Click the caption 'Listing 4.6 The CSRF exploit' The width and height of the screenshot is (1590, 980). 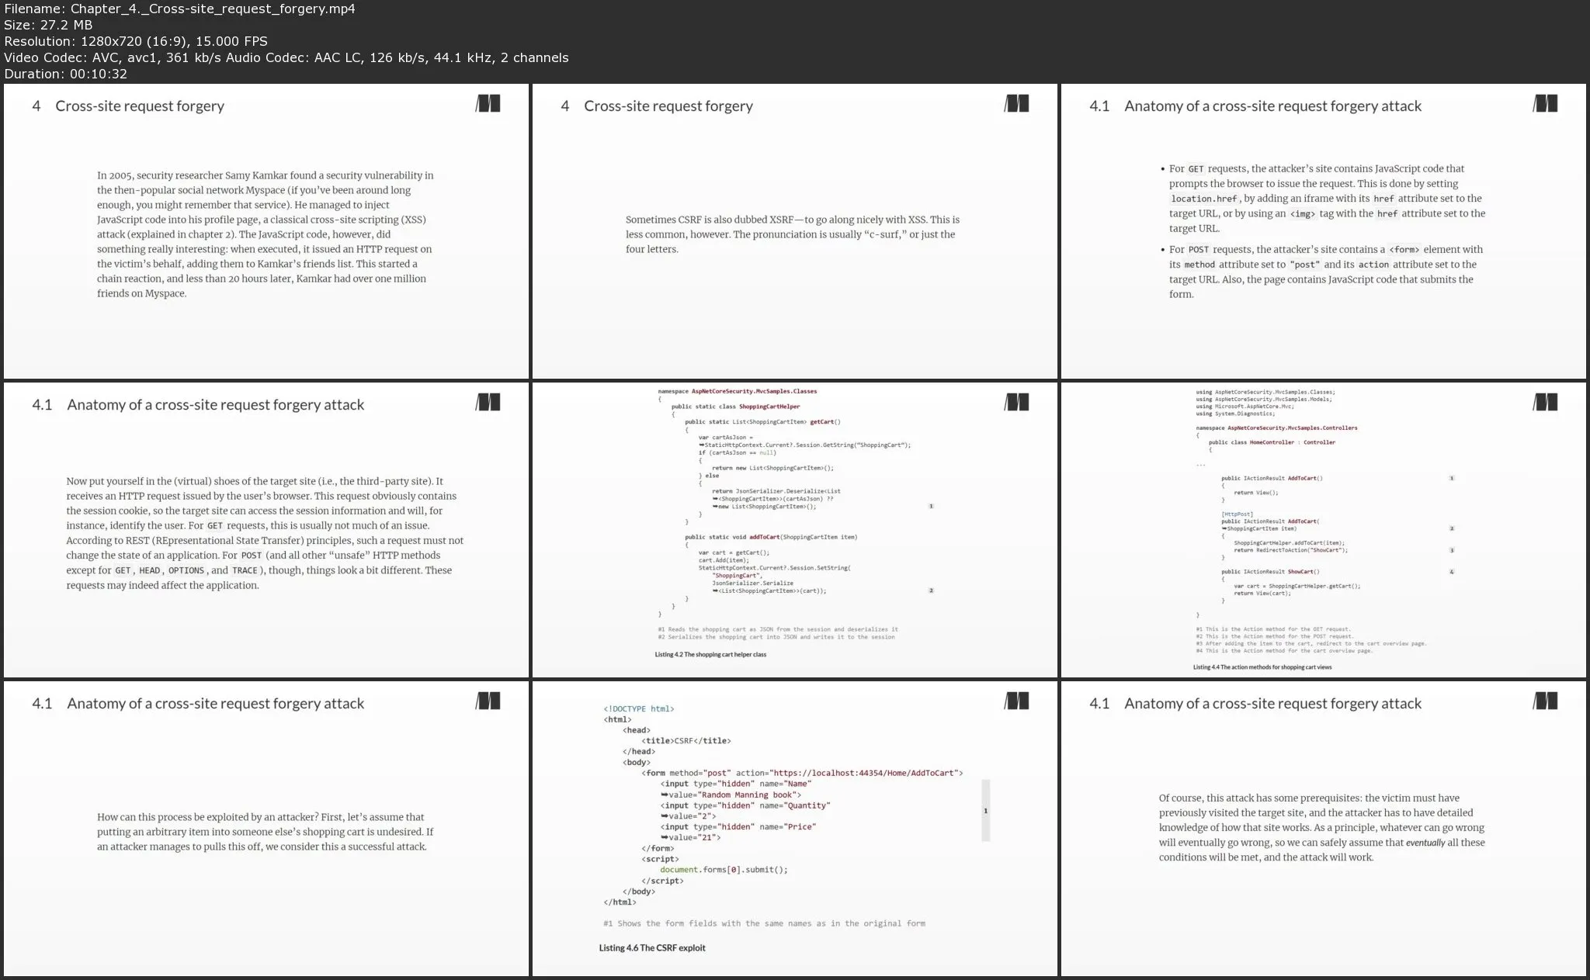[652, 947]
